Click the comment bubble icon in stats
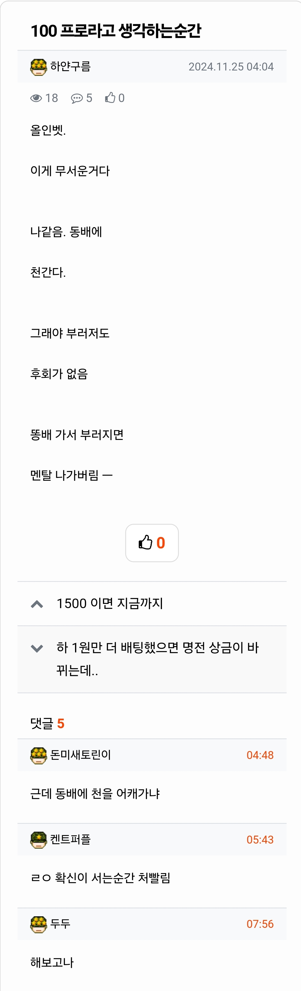The width and height of the screenshot is (301, 991). click(x=77, y=98)
